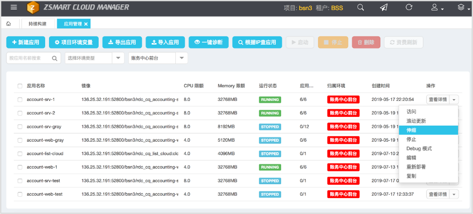Toggle the select-all checkbox in table header
The width and height of the screenshot is (473, 214).
pos(20,86)
